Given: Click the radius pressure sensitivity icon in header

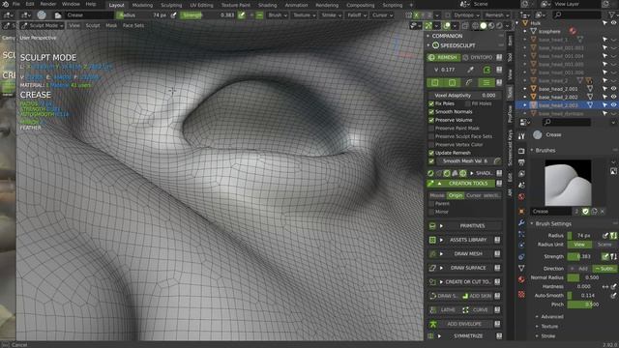Looking at the screenshot, I should click(173, 15).
